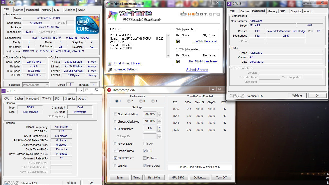Increase Clock Modulation with its up arrow
Screen dimensions: 329x185
pyautogui.click(x=159, y=113)
